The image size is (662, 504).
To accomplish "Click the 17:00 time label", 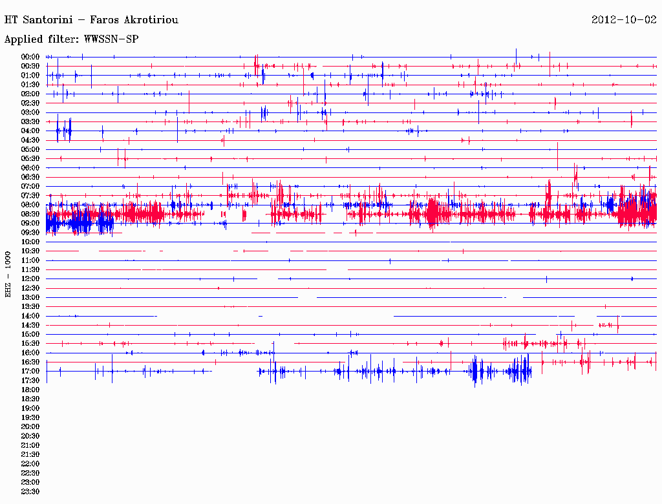I will point(30,372).
